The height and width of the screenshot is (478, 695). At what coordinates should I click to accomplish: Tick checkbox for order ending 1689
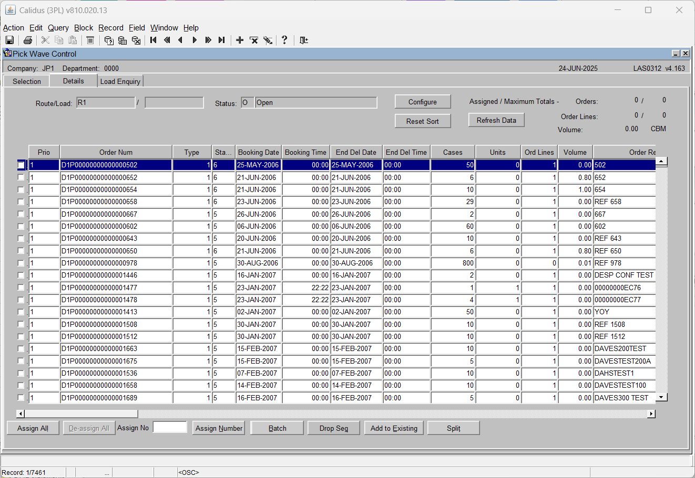coord(21,398)
